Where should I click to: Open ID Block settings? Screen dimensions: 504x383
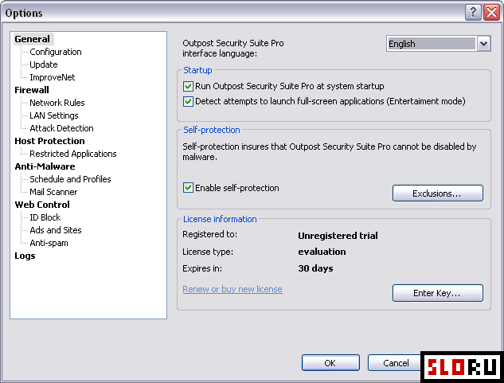tap(45, 217)
